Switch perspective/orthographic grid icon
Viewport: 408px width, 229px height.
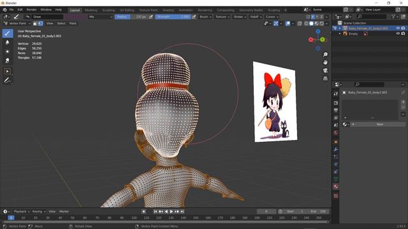click(x=325, y=78)
